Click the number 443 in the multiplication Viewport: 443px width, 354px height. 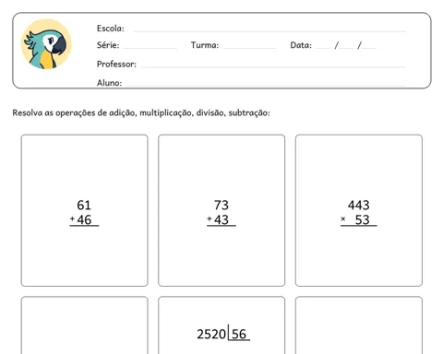(359, 205)
